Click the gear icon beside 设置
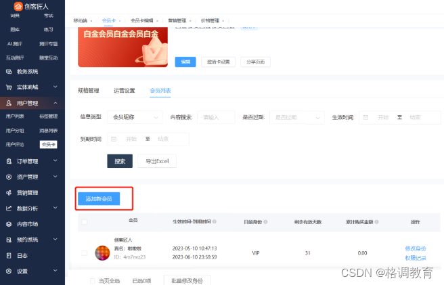The width and height of the screenshot is (444, 285). coord(9,271)
